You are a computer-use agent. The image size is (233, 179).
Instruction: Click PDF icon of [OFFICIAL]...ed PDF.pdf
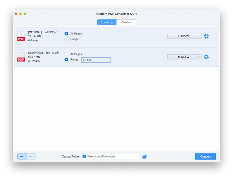tap(21, 36)
